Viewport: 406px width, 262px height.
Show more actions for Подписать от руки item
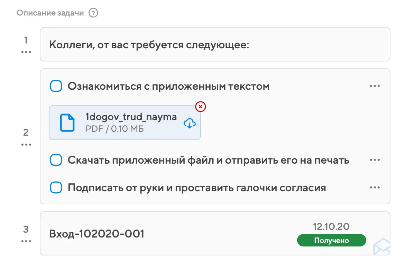[375, 188]
